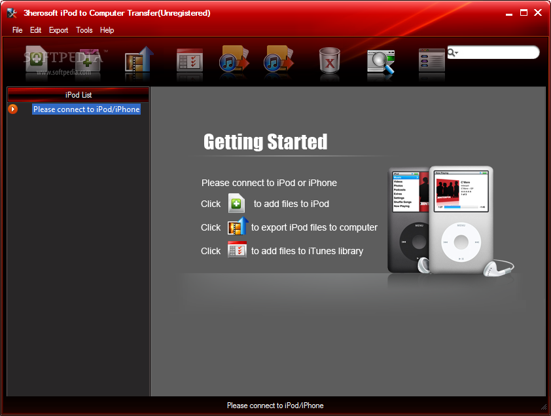This screenshot has height=416, width=551.
Task: Click the application logo in title bar
Action: 12,13
